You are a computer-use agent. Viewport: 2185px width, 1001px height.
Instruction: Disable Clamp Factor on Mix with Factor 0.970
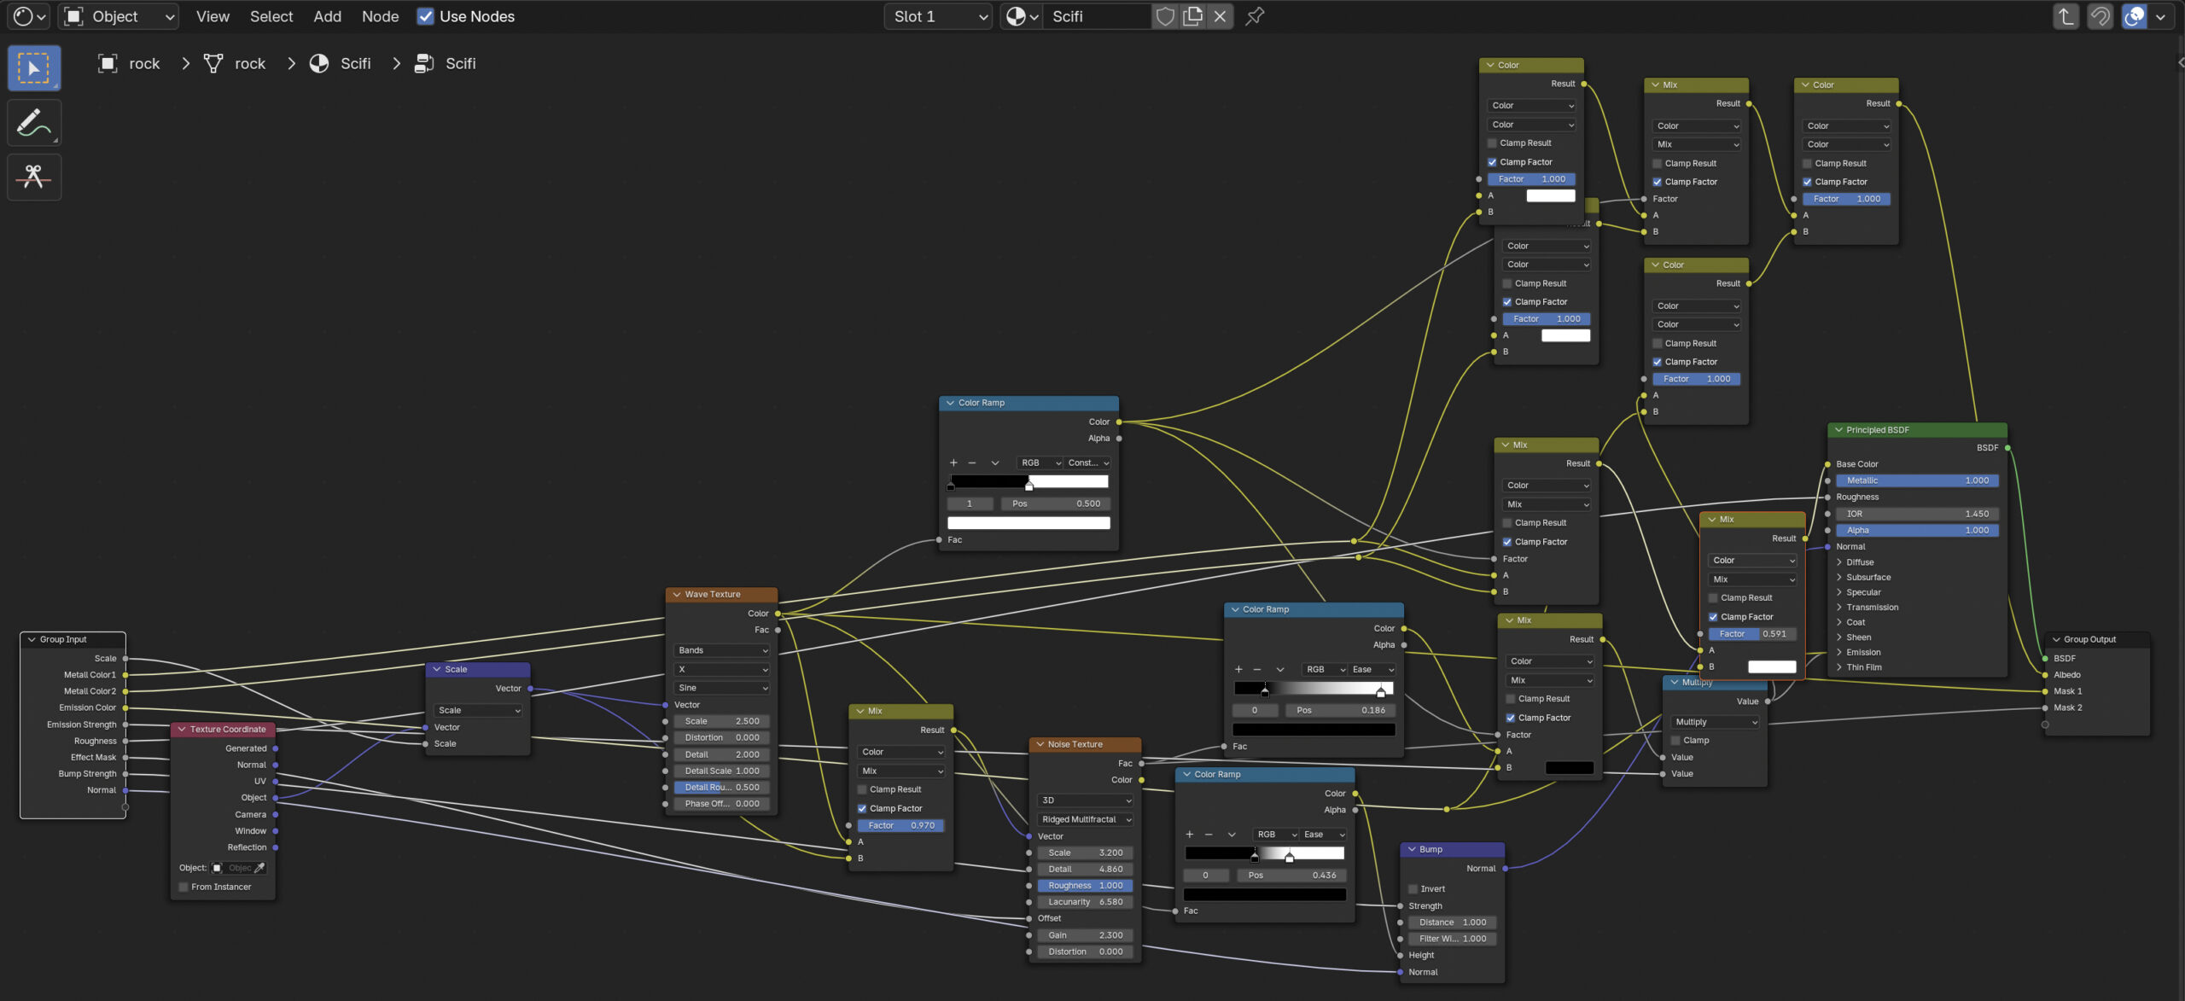862,808
